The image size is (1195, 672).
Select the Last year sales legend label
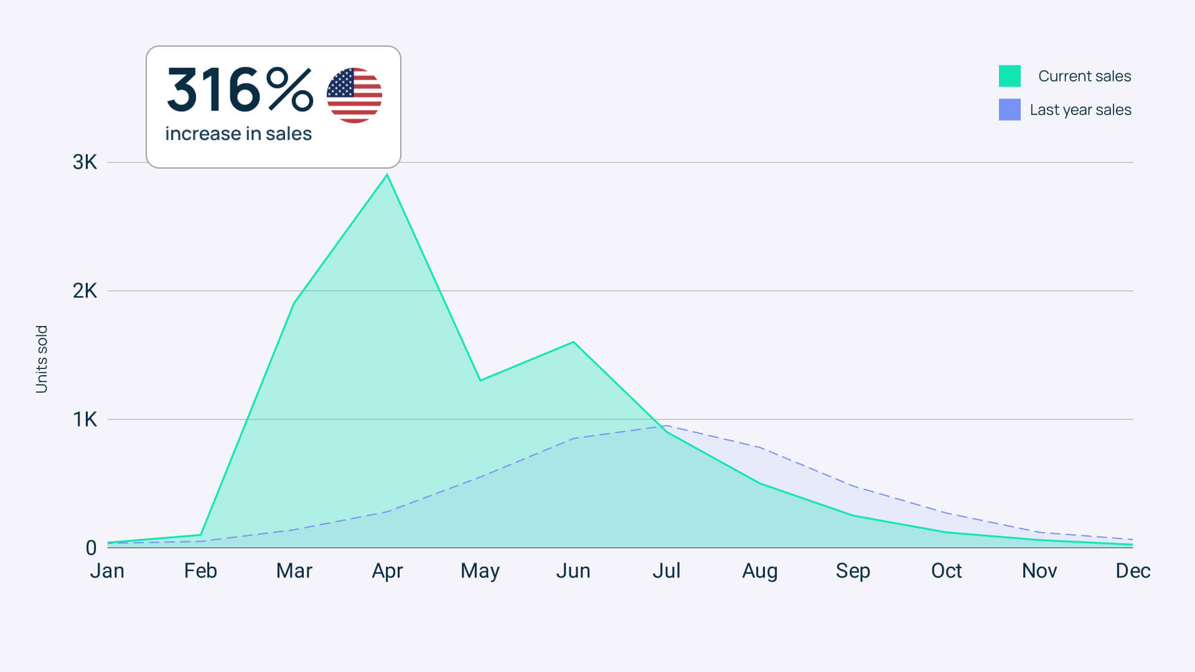click(x=1080, y=110)
